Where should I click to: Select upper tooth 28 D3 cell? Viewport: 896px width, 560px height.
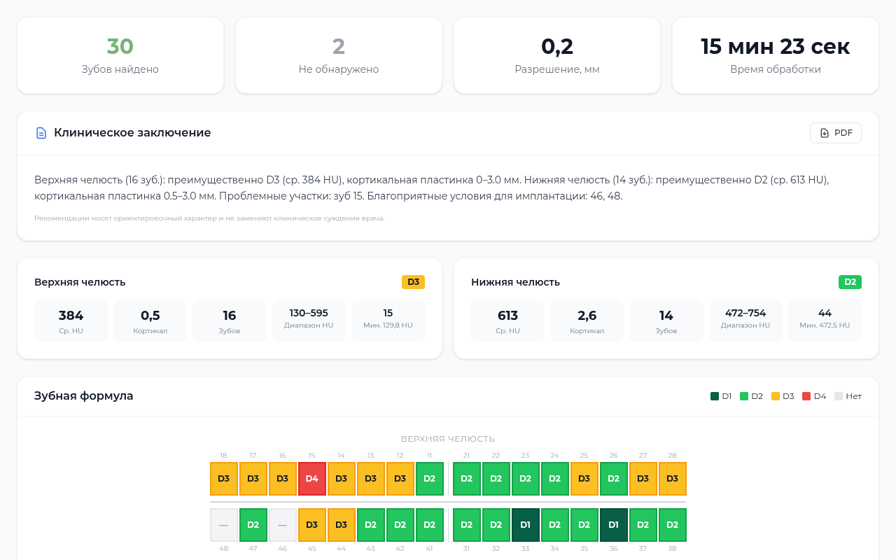point(672,479)
